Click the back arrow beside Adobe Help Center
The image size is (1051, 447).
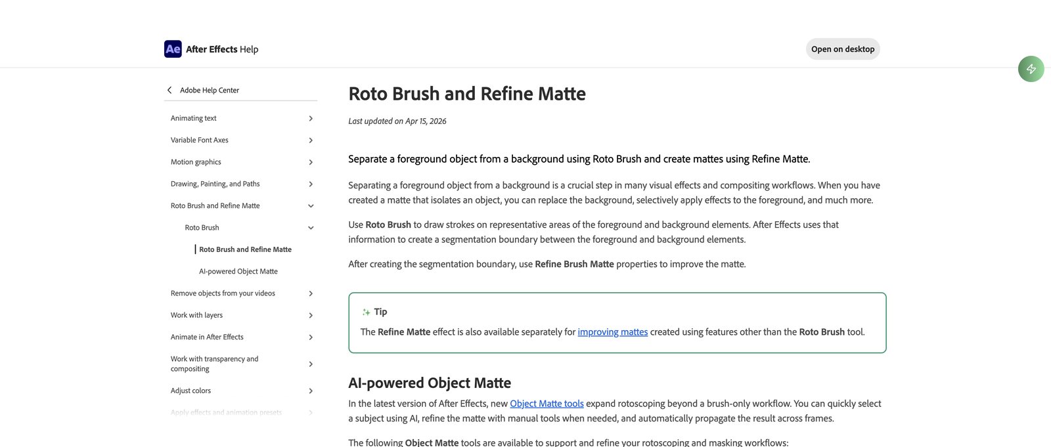[x=169, y=90]
